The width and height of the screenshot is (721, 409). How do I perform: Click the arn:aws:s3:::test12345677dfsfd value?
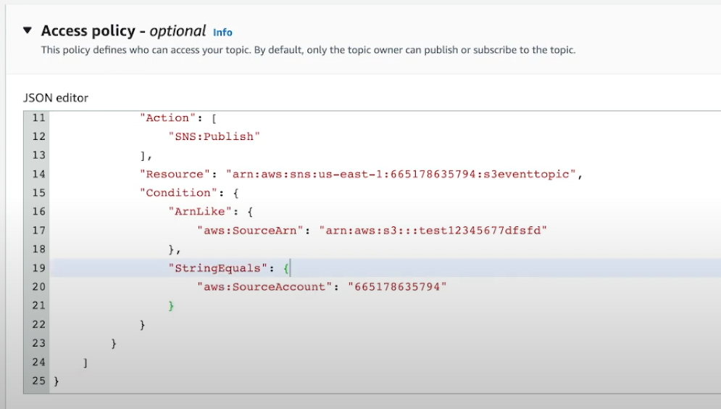point(433,231)
